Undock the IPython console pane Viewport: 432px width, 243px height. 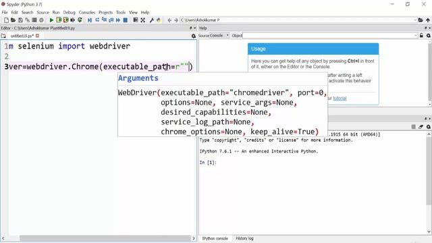coord(425,119)
